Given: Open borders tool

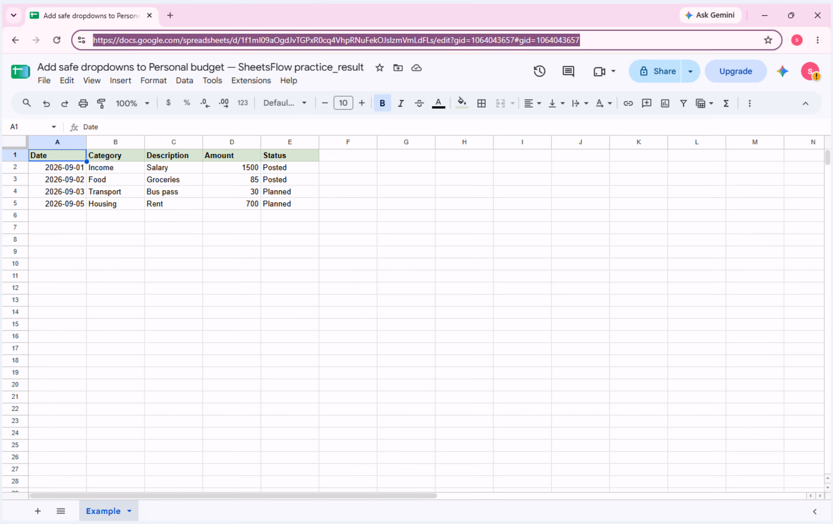Looking at the screenshot, I should click(481, 103).
